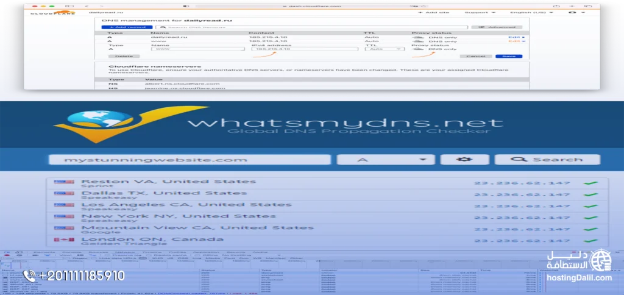
Task: Focus the Search DNS Records field
Action: coord(311,27)
